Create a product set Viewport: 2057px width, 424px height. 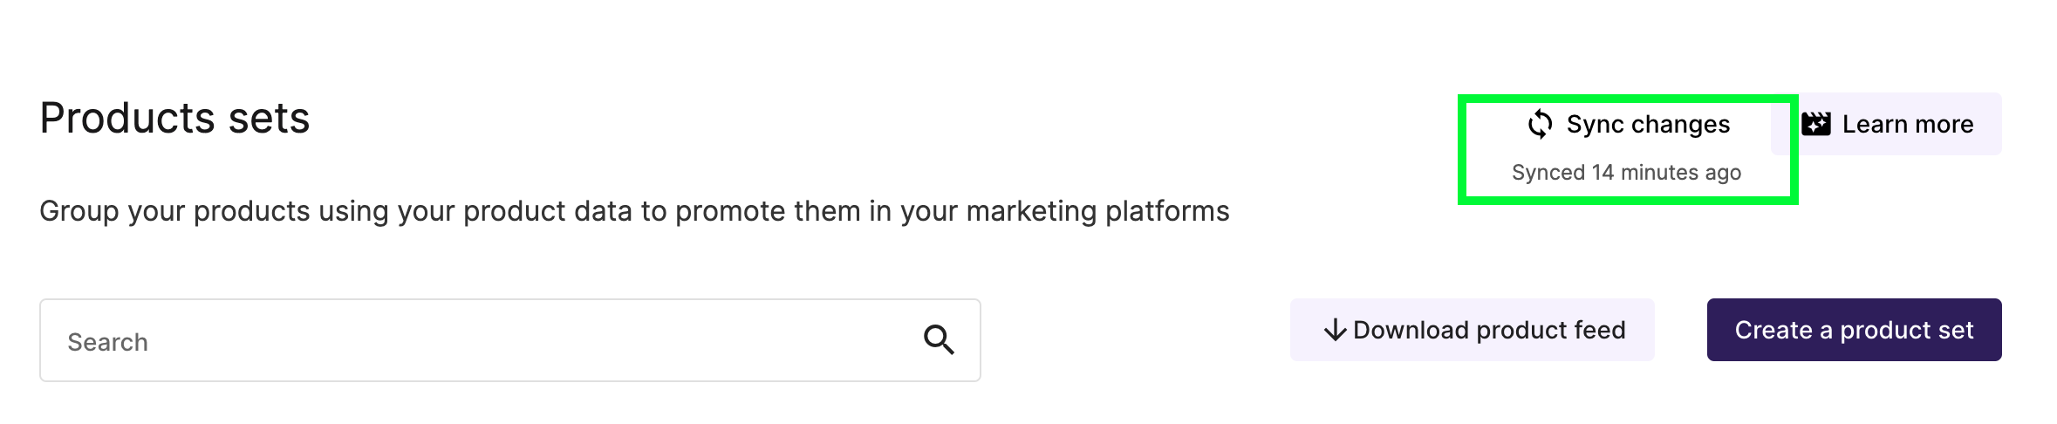click(x=1855, y=330)
